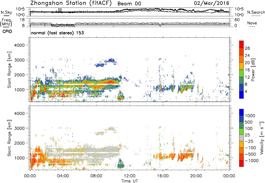Click the 4 dB colorbar label
Screen dimensions: 265x183
tap(246, 92)
